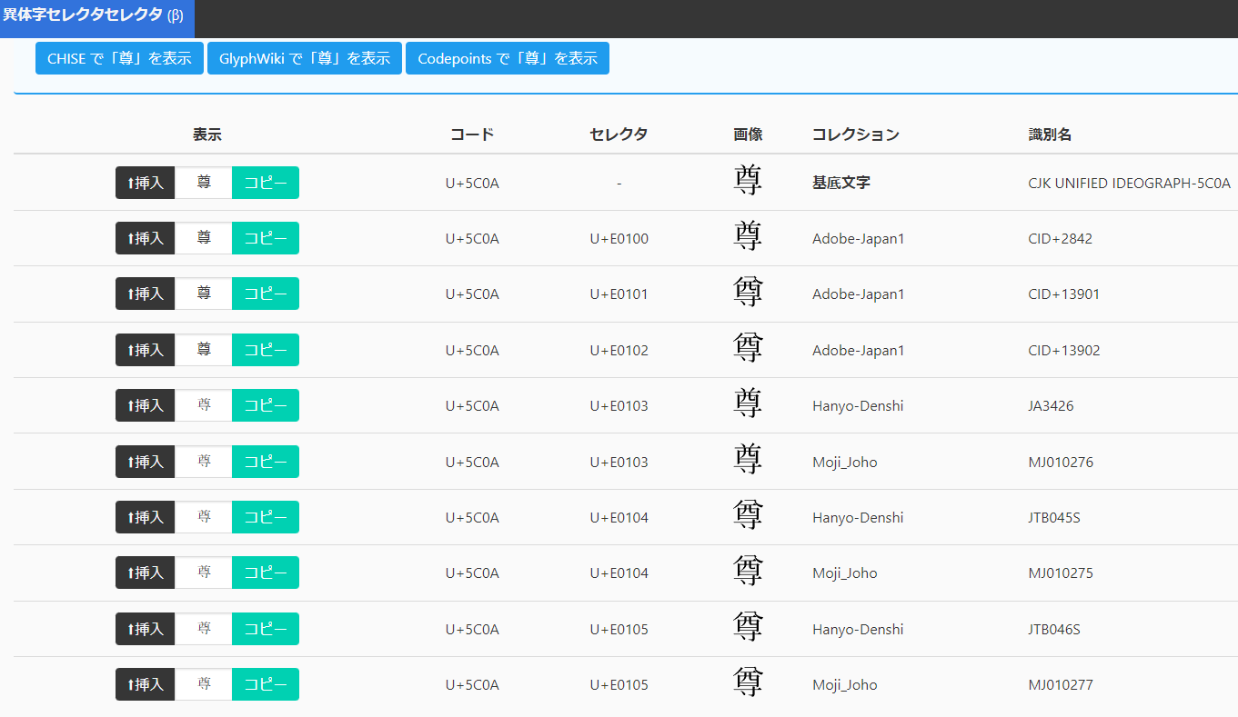Copy the JTB045S variant
Screen dimensions: 1238x717
(266, 517)
